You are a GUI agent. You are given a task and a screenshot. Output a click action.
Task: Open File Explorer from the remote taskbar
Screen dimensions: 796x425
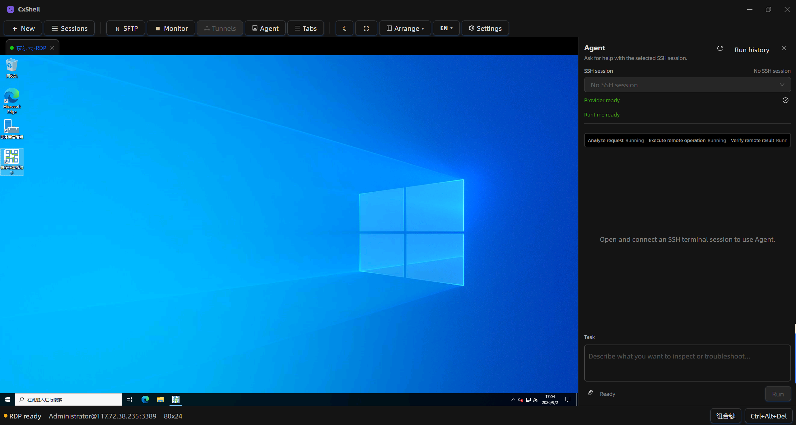coord(161,400)
